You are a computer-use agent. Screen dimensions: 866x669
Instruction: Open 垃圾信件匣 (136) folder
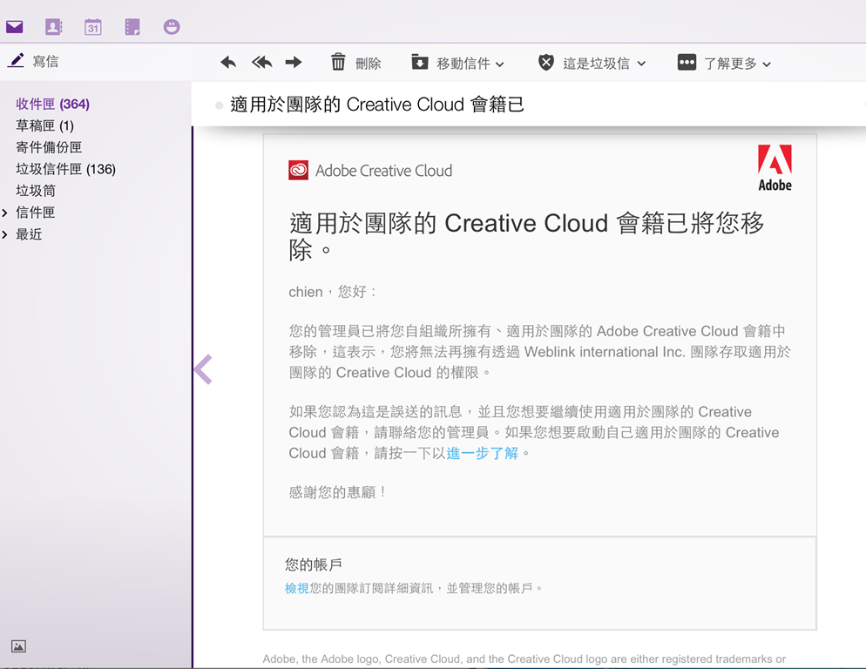click(65, 169)
